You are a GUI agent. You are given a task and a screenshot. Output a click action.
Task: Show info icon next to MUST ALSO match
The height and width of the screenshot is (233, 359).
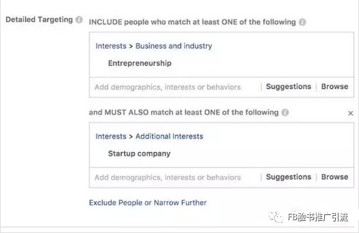click(x=285, y=112)
